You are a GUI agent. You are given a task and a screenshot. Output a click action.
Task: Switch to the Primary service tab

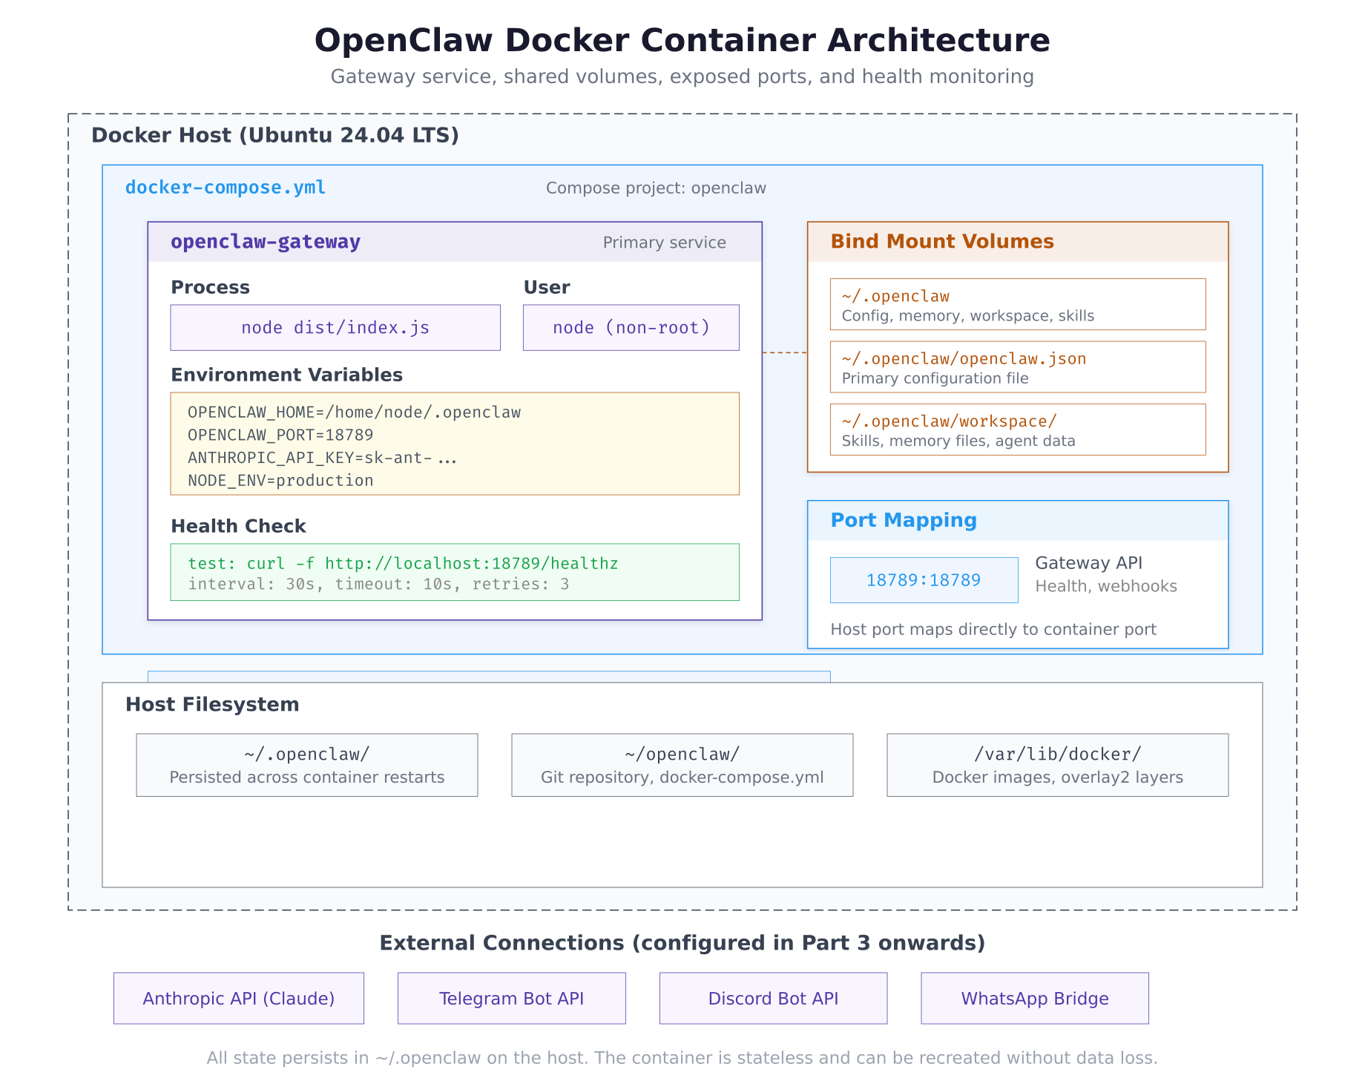664,243
